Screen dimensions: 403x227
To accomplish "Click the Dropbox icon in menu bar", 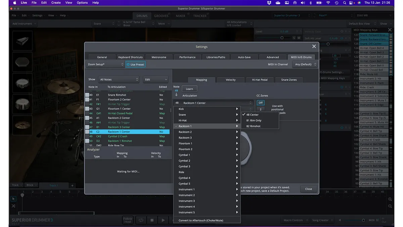I will click(x=269, y=3).
